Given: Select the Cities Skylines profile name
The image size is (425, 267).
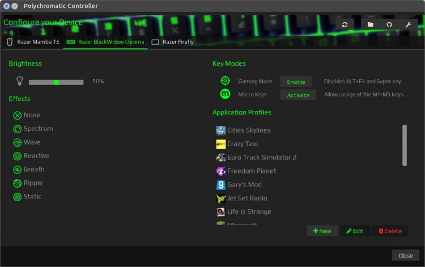Looking at the screenshot, I should coord(249,130).
